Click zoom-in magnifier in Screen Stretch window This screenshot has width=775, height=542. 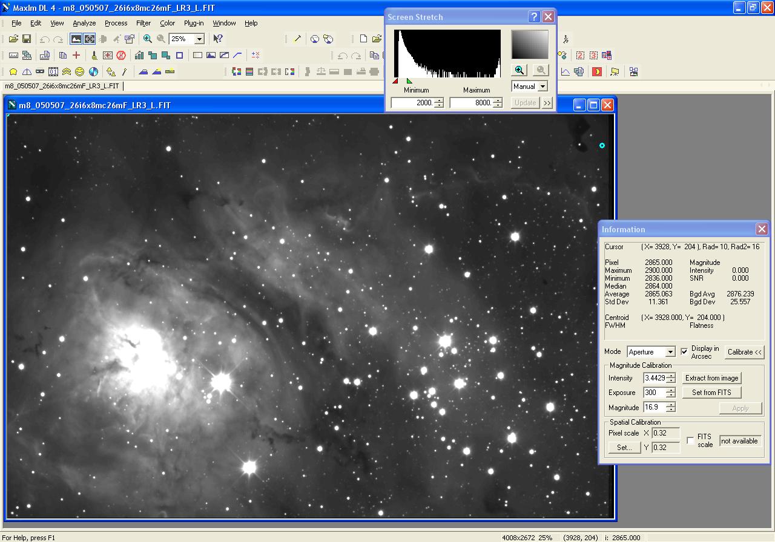pyautogui.click(x=519, y=70)
